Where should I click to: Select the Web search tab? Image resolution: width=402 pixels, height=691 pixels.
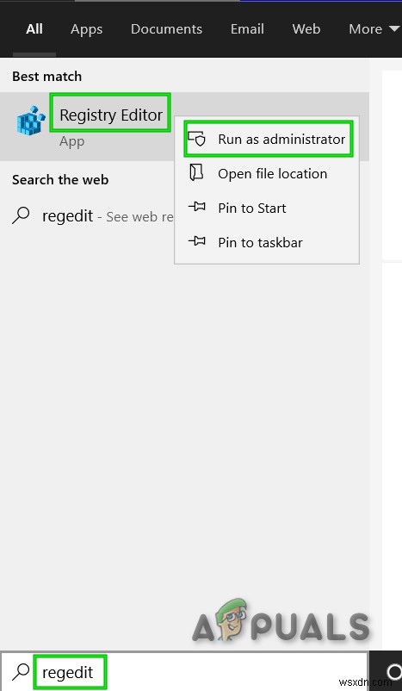point(306,29)
